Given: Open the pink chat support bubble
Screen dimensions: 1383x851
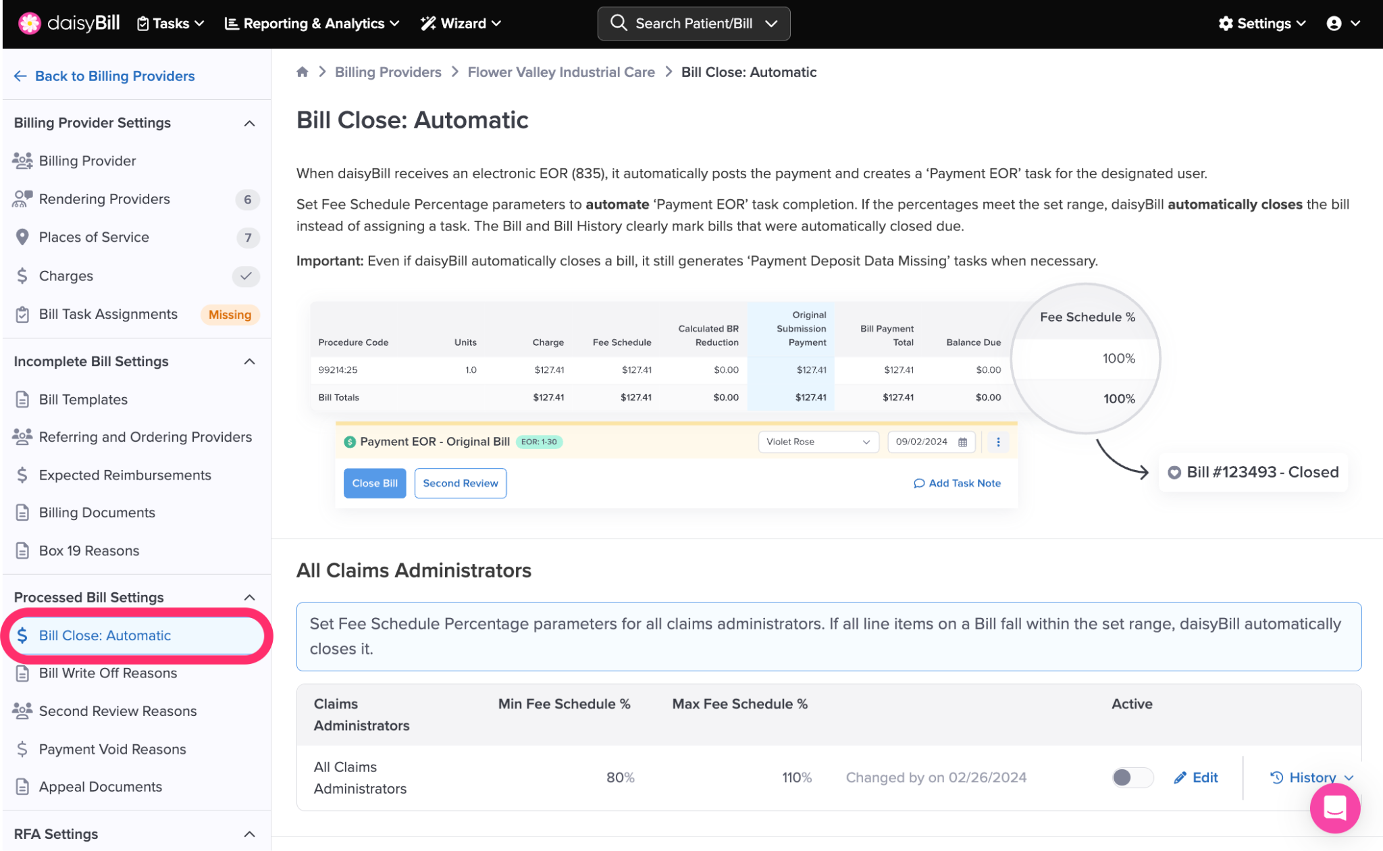Looking at the screenshot, I should click(x=1334, y=808).
